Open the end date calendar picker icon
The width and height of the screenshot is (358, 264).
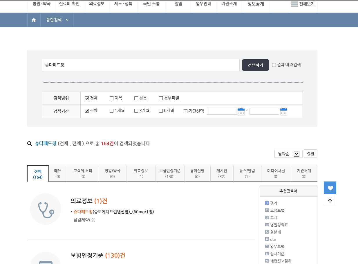pos(284,111)
